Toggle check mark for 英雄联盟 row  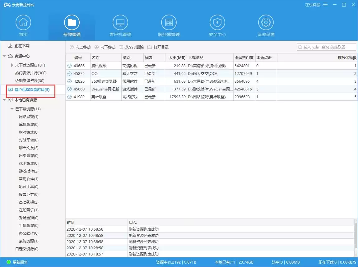(70, 97)
